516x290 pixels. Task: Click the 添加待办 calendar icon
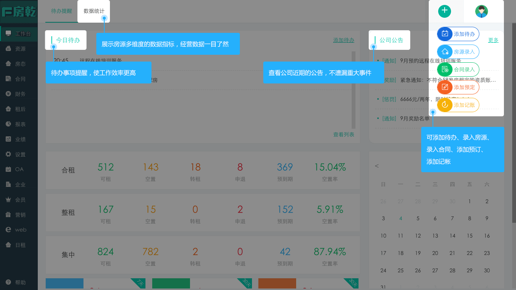click(445, 34)
